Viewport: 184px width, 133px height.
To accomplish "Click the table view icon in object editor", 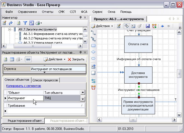I will point(12,59).
